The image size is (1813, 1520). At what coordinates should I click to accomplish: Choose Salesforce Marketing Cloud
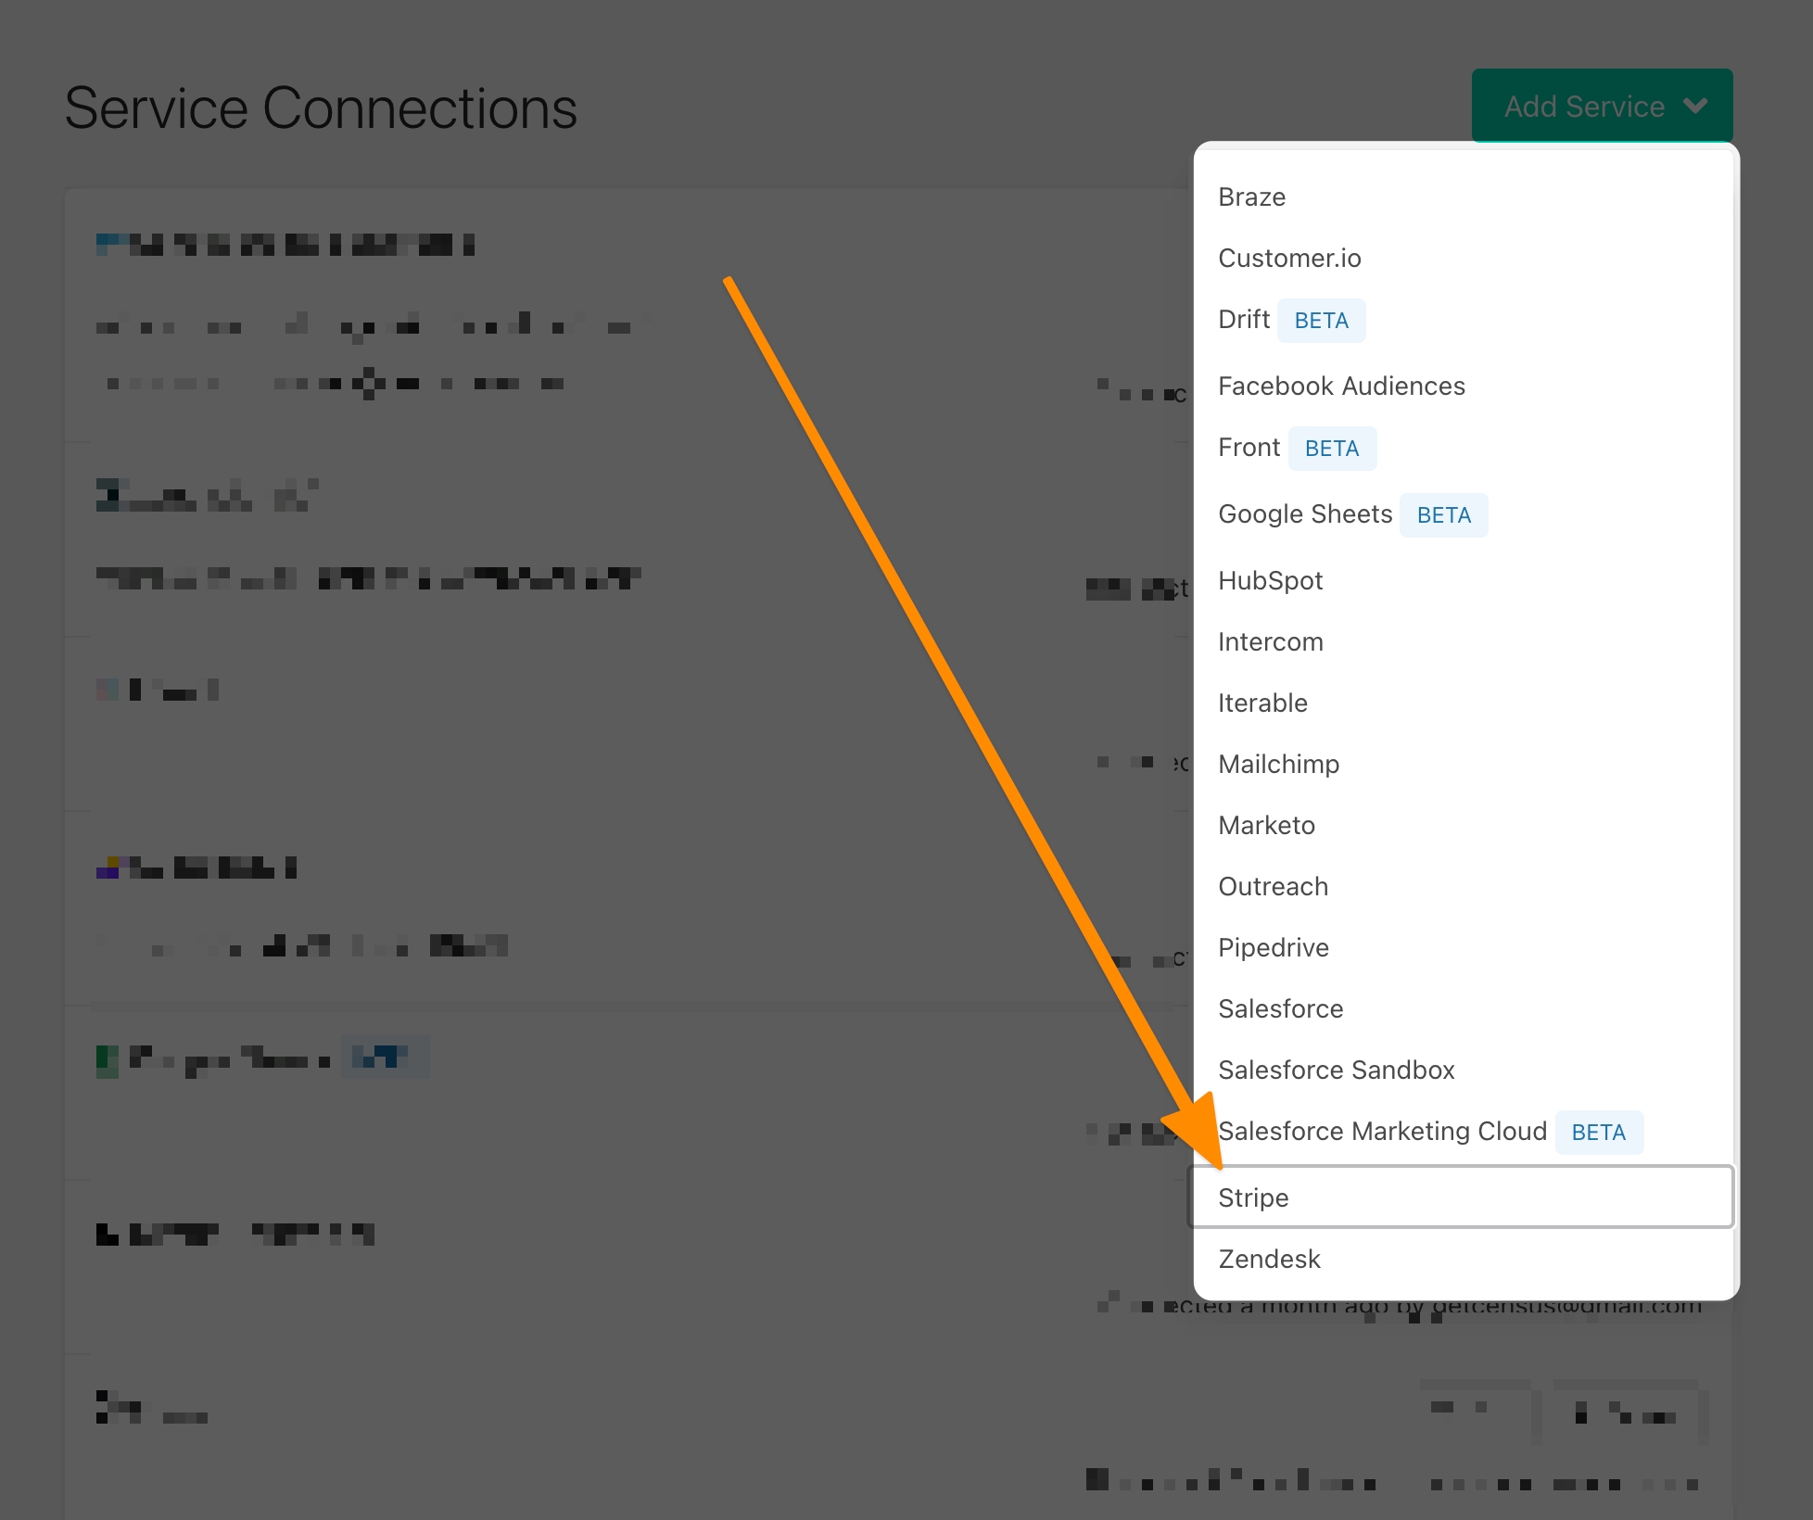click(1464, 1132)
